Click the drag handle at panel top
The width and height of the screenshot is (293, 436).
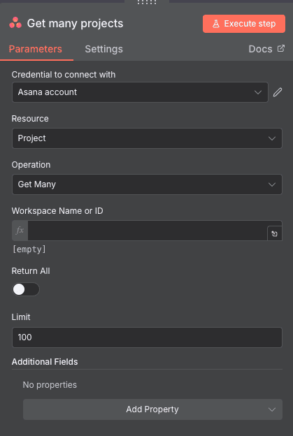[147, 2]
